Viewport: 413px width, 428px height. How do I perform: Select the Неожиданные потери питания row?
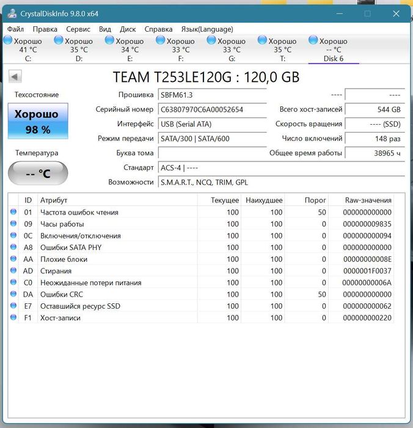coord(201,282)
